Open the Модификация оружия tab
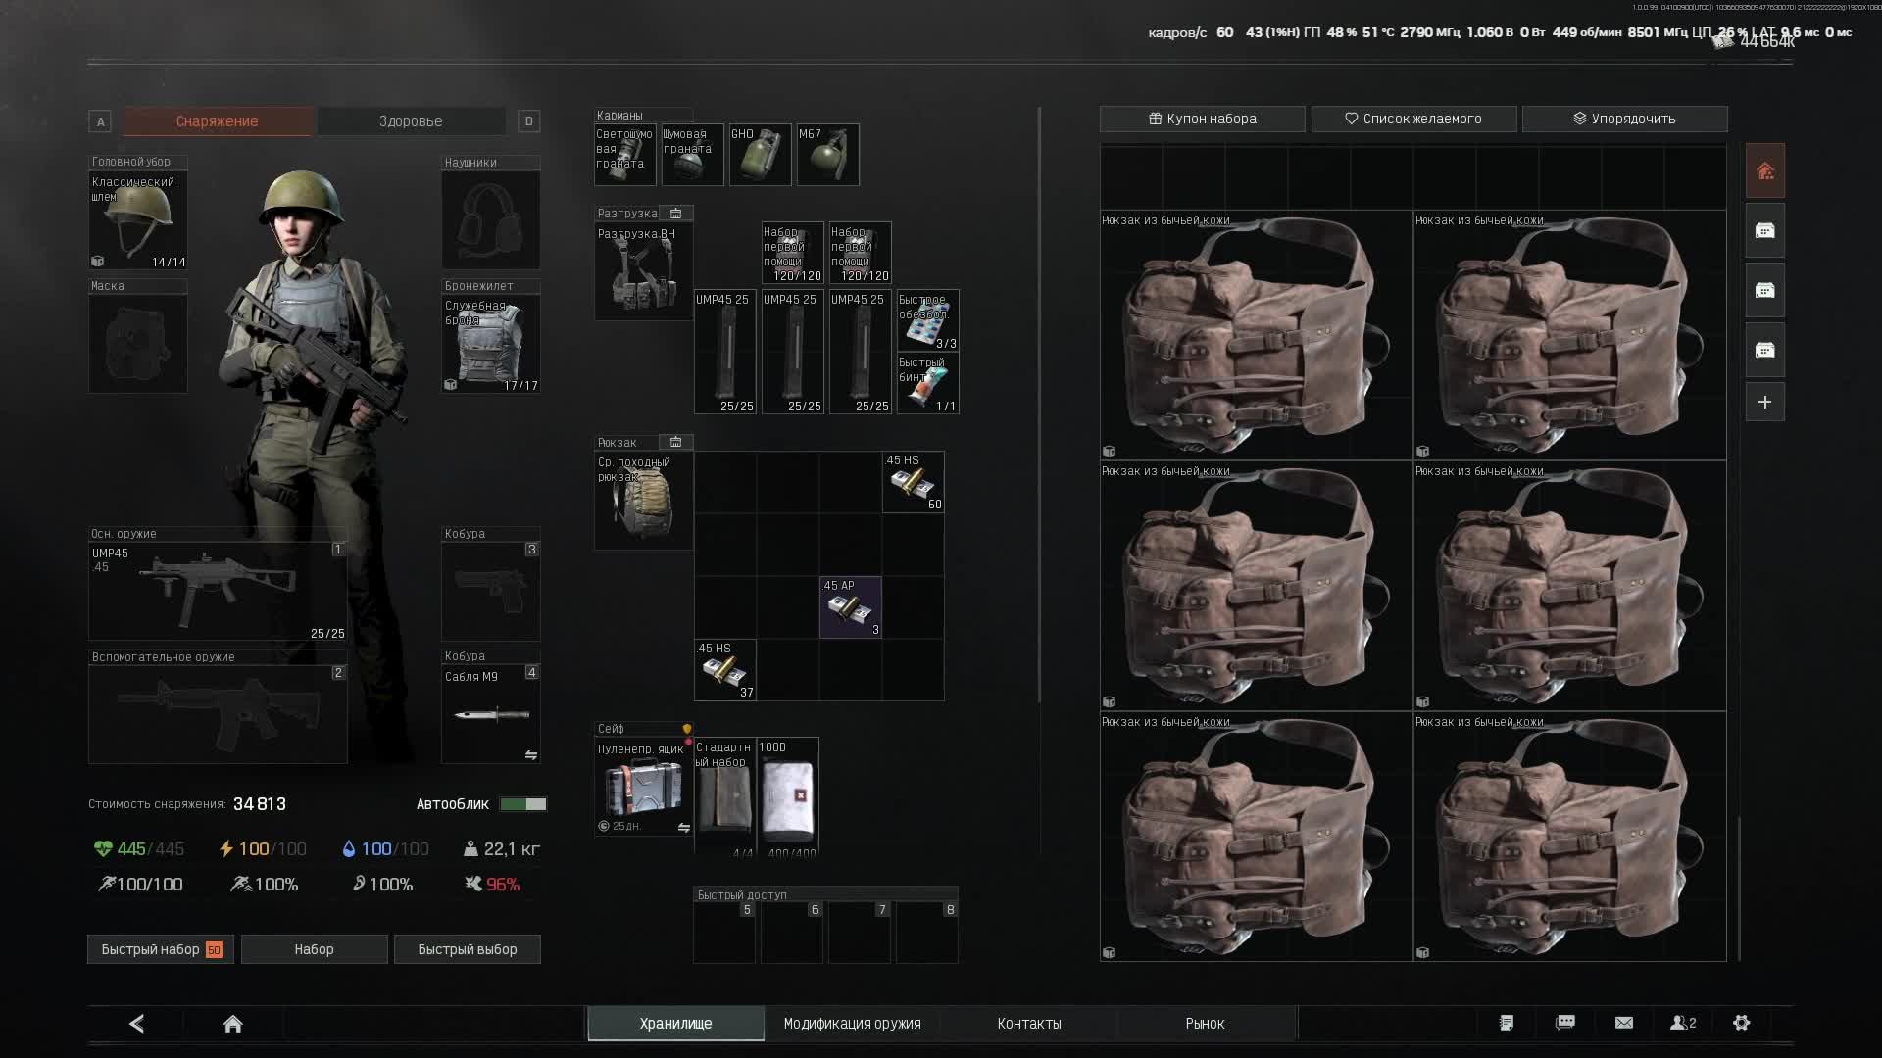 852,1024
